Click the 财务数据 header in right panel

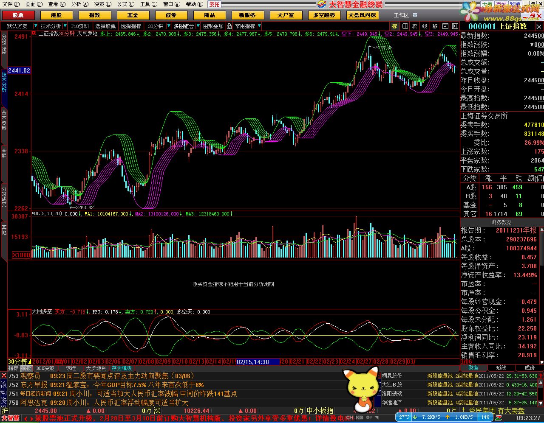tap(501, 222)
